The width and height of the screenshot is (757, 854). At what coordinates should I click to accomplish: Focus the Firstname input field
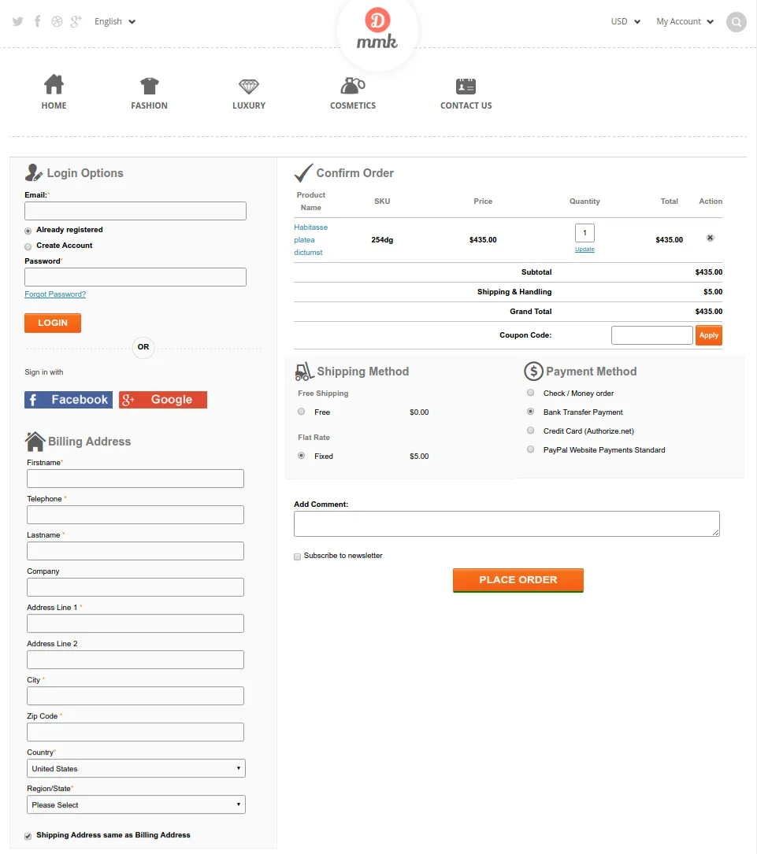(x=135, y=479)
